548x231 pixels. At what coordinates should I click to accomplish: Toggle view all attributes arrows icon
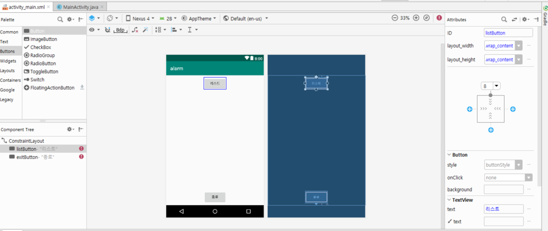(514, 19)
